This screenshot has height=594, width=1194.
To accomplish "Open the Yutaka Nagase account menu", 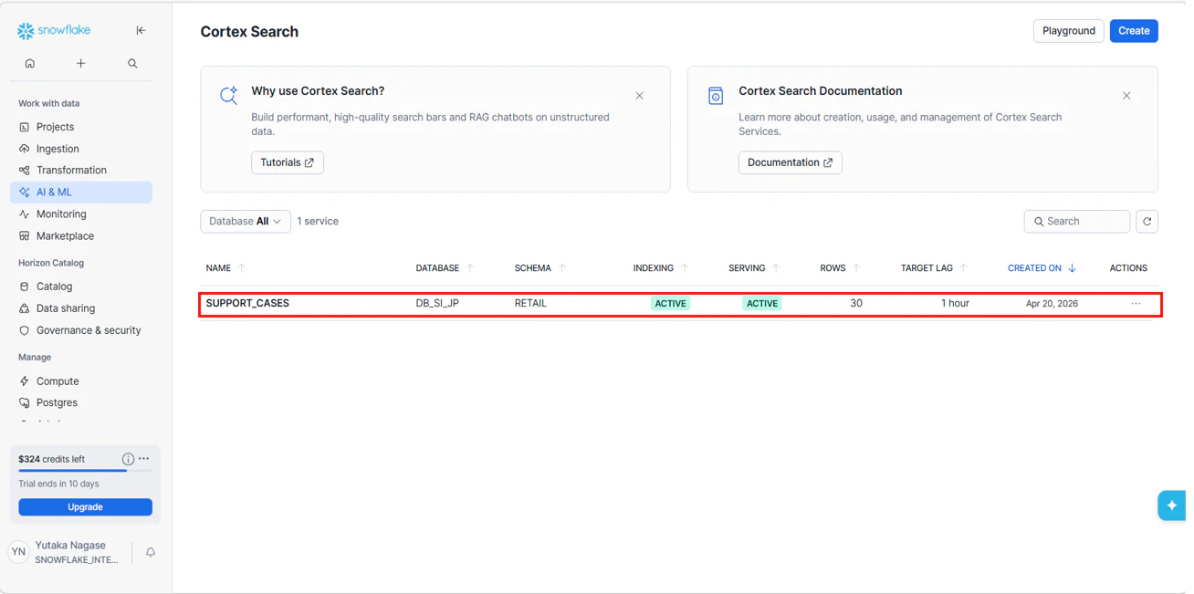I will tap(77, 552).
